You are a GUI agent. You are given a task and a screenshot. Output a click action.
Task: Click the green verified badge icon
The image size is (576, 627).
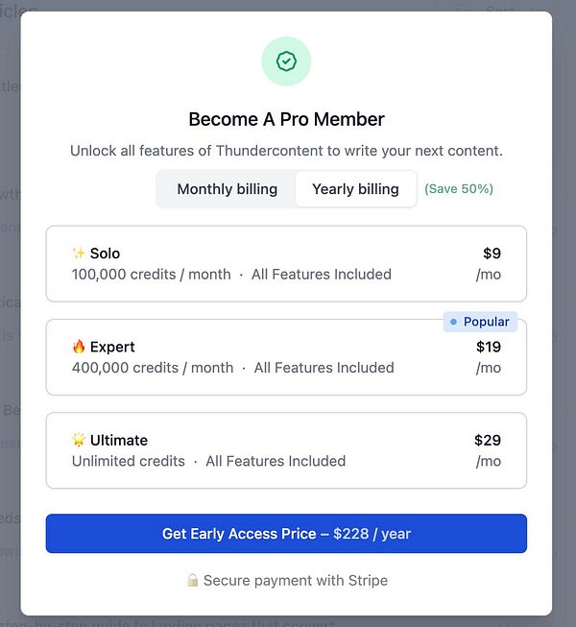(286, 61)
